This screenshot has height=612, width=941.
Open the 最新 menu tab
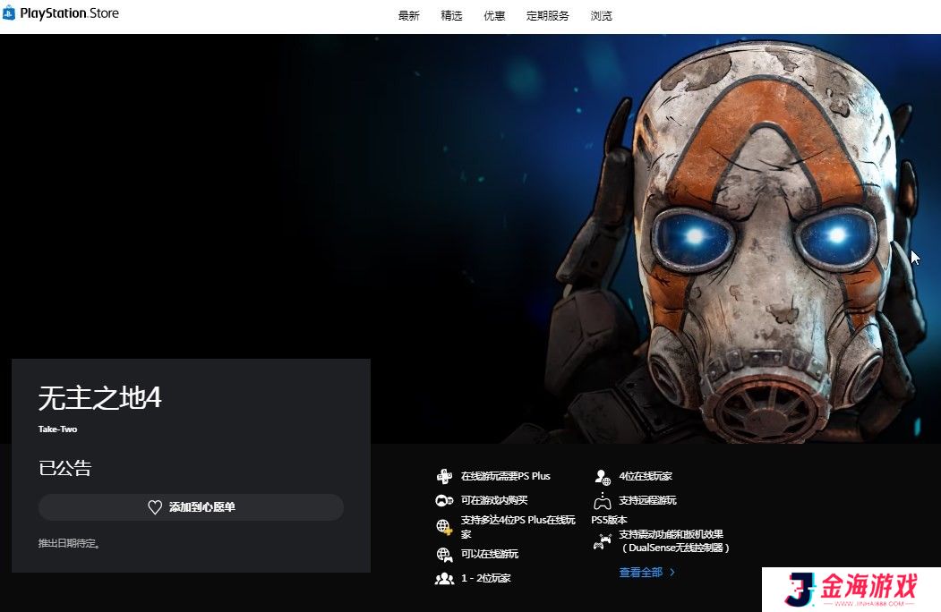click(x=408, y=15)
